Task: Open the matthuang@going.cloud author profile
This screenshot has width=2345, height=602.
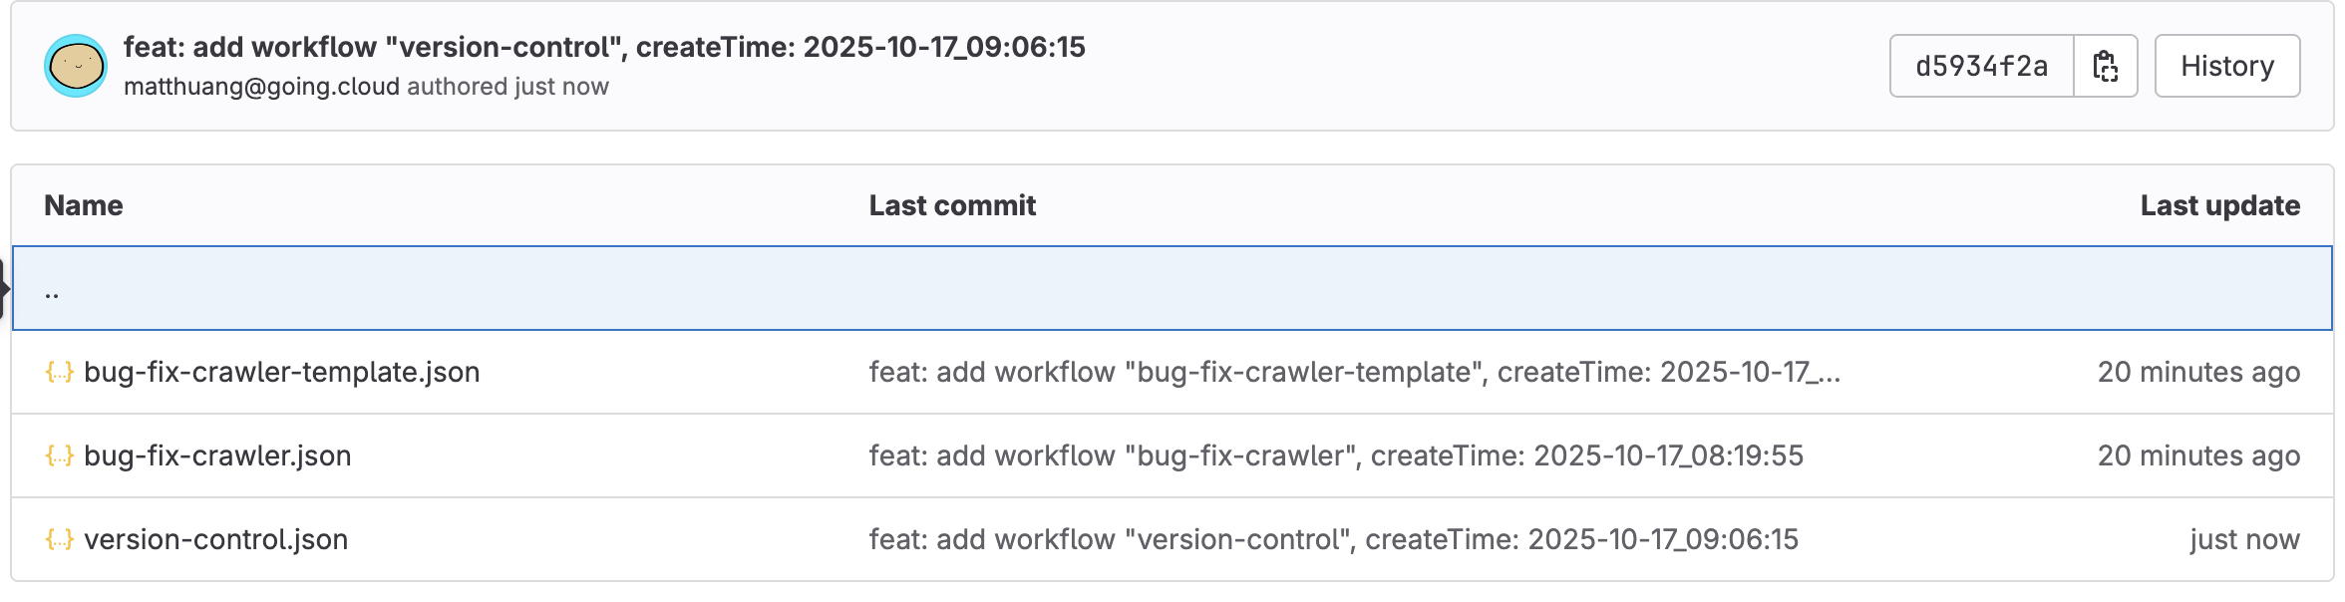Action: (x=261, y=87)
